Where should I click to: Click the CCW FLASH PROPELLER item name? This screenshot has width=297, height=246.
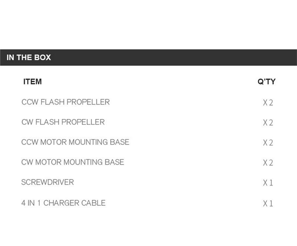pyautogui.click(x=66, y=102)
